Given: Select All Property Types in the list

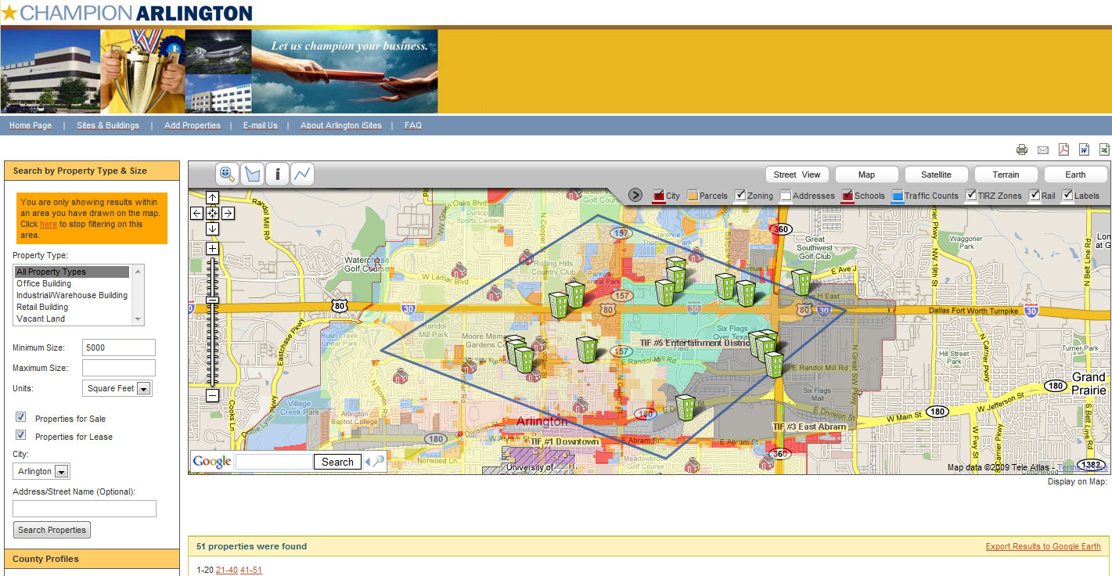Looking at the screenshot, I should click(x=72, y=272).
